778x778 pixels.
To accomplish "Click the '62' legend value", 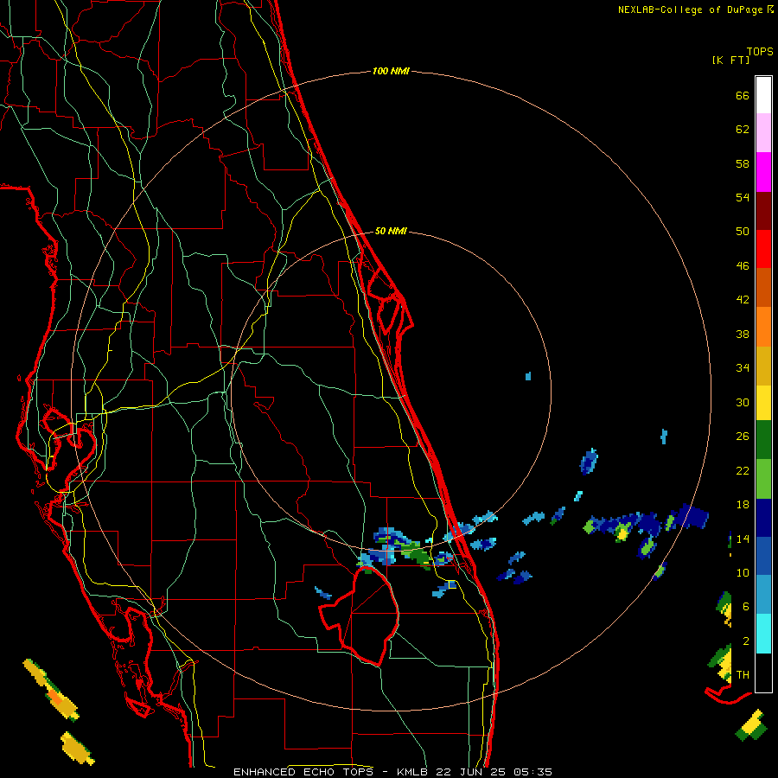I will click(743, 130).
